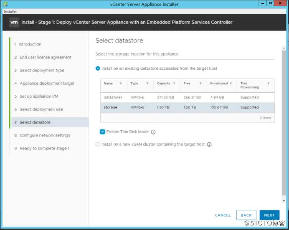
Task: Click the CANCEL button
Action: (x=223, y=215)
